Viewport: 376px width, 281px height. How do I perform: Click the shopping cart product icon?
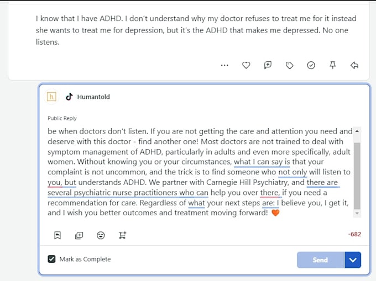pyautogui.click(x=122, y=235)
